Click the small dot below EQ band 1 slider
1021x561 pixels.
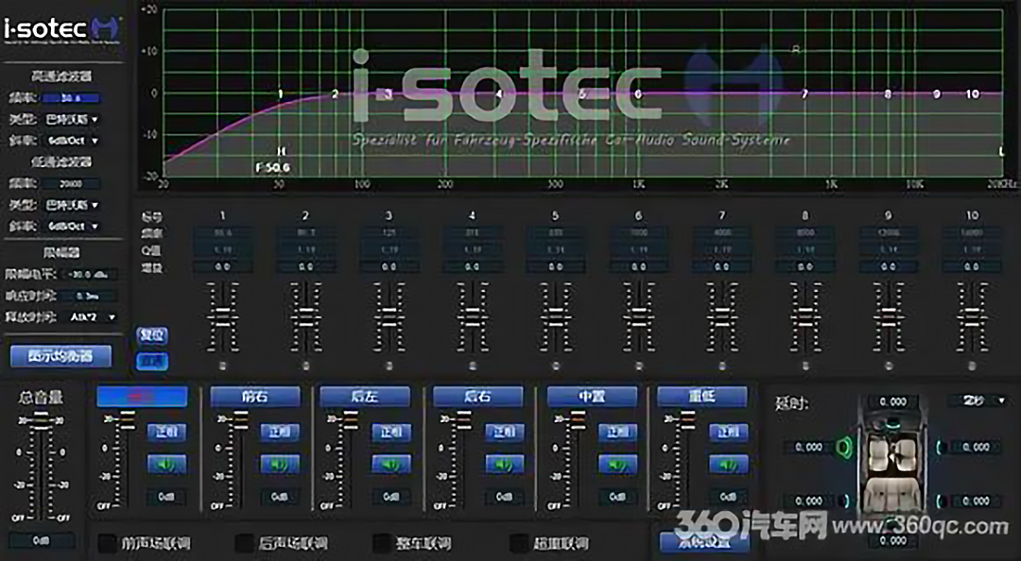223,365
